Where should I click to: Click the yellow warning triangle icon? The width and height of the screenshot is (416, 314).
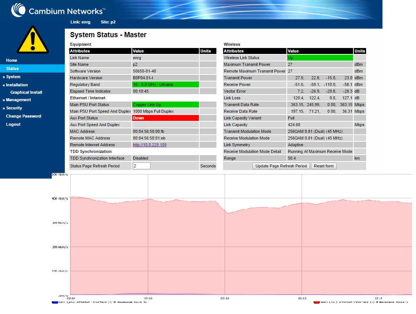click(x=33, y=40)
